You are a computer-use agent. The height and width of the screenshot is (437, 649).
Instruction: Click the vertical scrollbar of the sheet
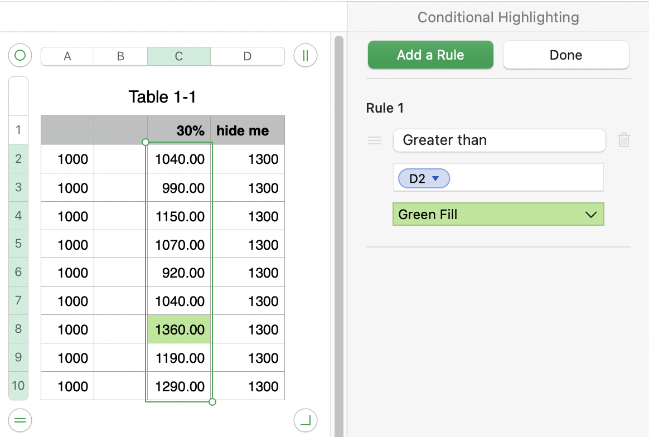click(x=338, y=223)
